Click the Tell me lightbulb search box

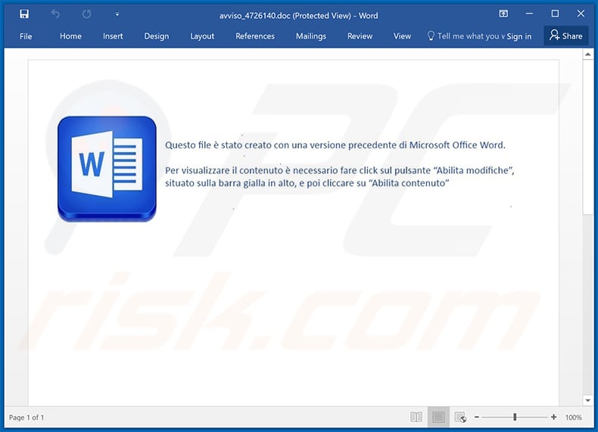466,36
